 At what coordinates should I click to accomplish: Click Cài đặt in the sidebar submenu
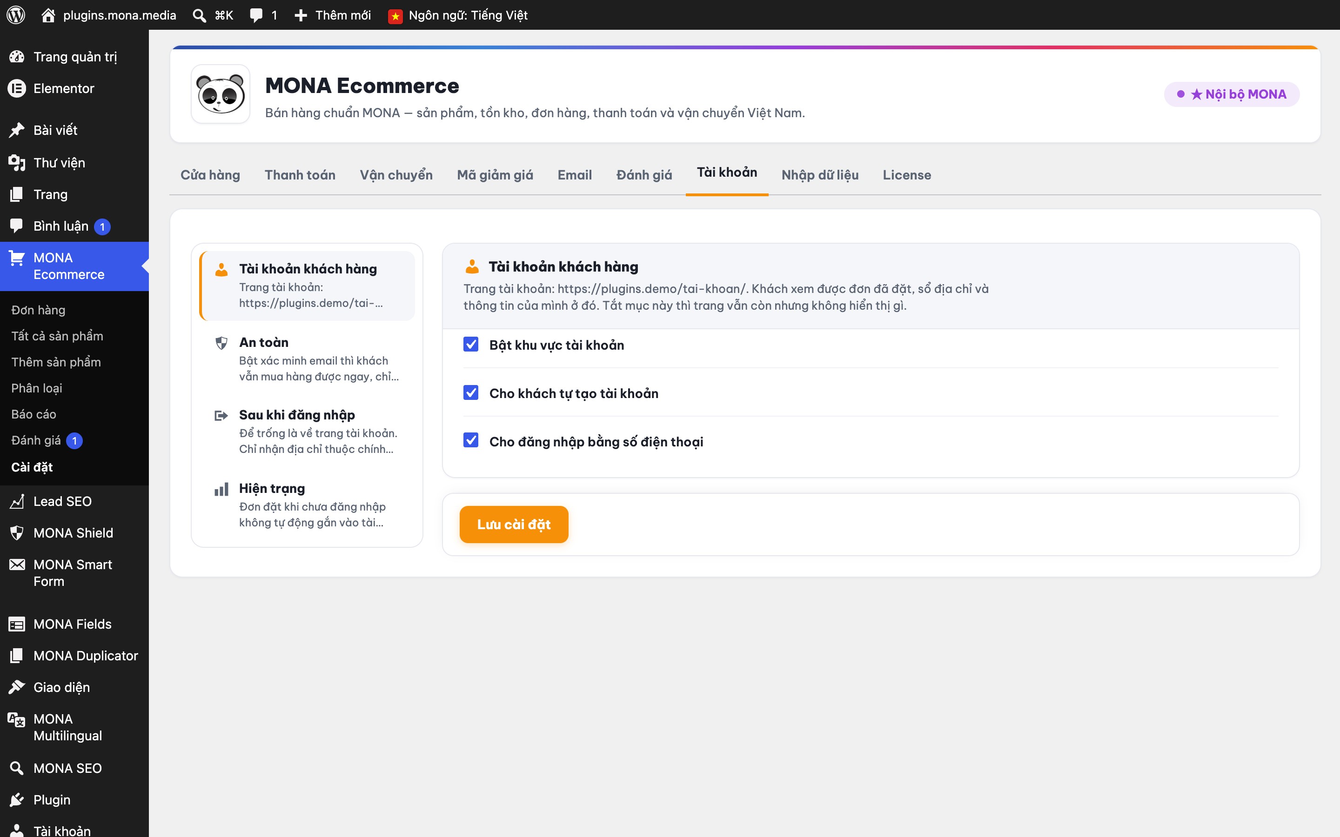(x=32, y=467)
